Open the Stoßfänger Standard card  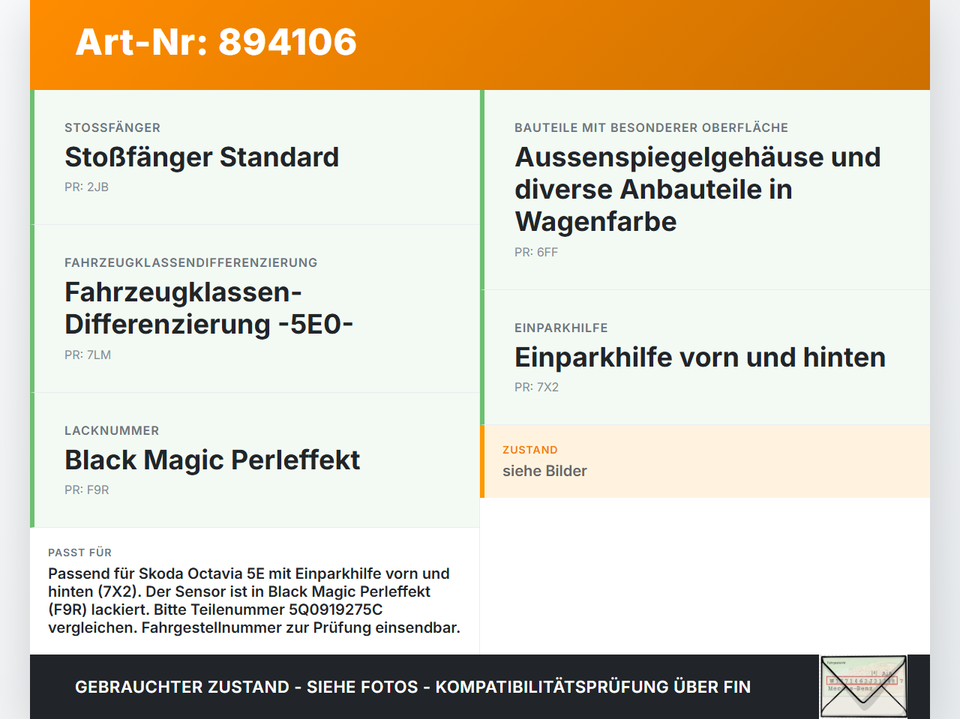point(255,157)
